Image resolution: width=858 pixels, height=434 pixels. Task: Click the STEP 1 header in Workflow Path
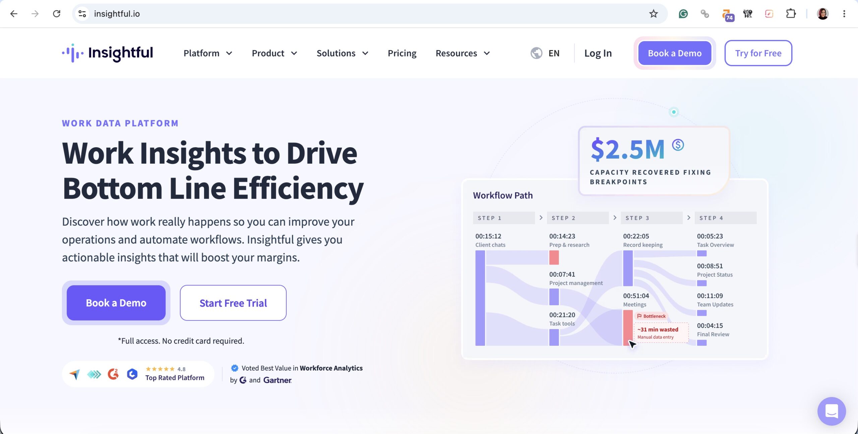tap(503, 218)
